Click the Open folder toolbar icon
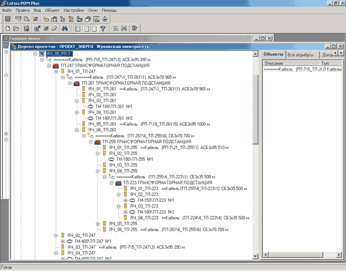 point(16,29)
